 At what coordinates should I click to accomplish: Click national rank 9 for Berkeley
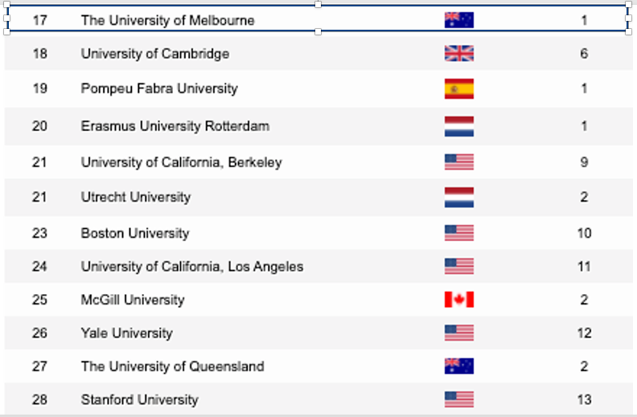click(x=584, y=161)
